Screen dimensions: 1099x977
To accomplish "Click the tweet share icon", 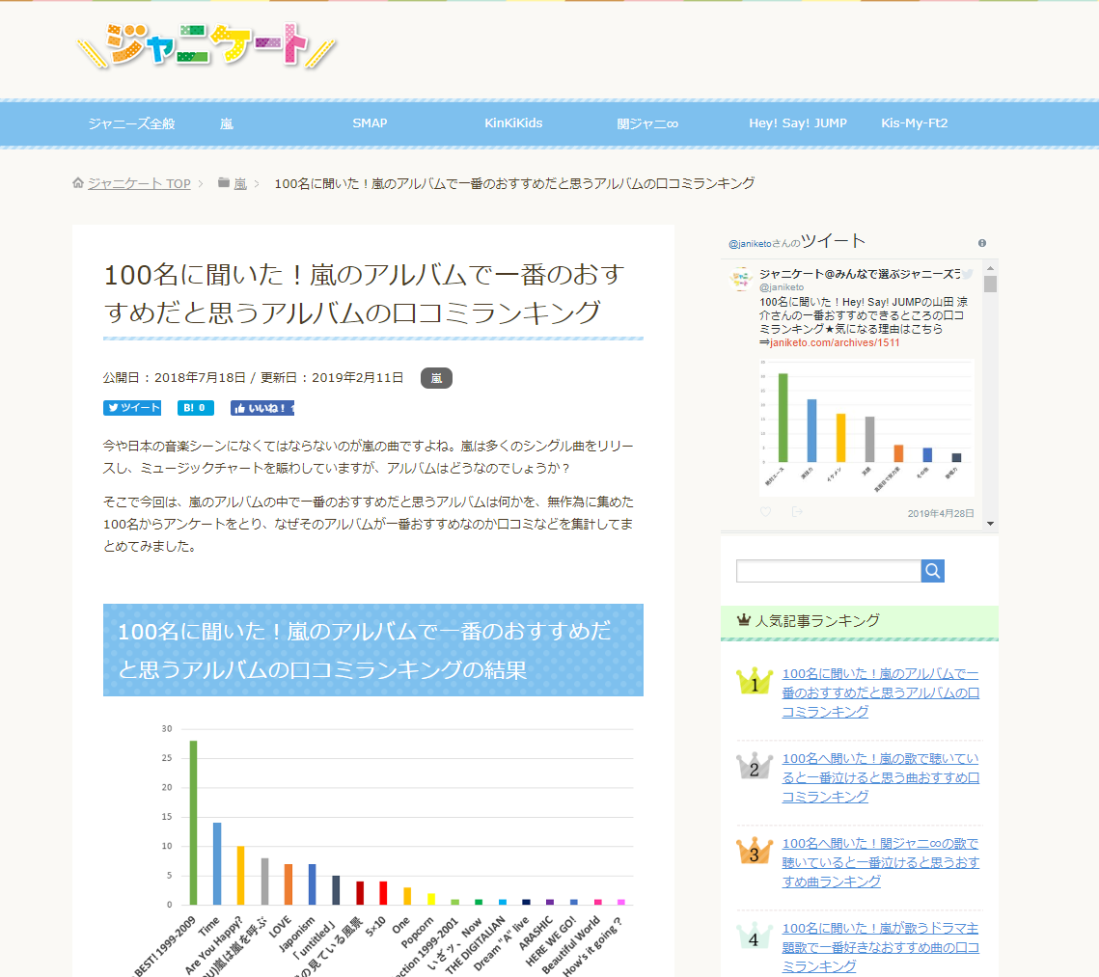I will (x=797, y=512).
